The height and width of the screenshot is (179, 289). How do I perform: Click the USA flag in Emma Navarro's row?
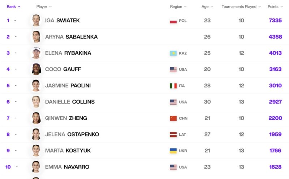(173, 167)
